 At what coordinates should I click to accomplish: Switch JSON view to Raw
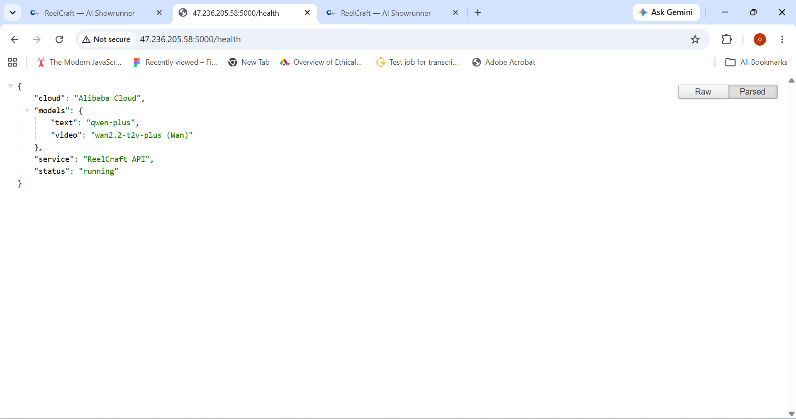[703, 92]
